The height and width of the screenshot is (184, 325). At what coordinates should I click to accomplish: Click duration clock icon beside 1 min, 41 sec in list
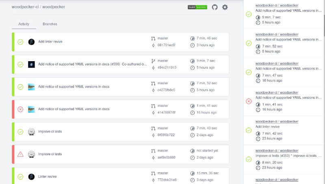(192, 106)
